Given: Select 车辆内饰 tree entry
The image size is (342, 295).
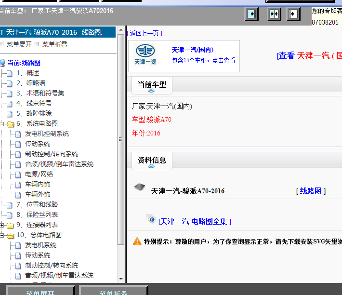Looking at the screenshot, I should (38, 184).
